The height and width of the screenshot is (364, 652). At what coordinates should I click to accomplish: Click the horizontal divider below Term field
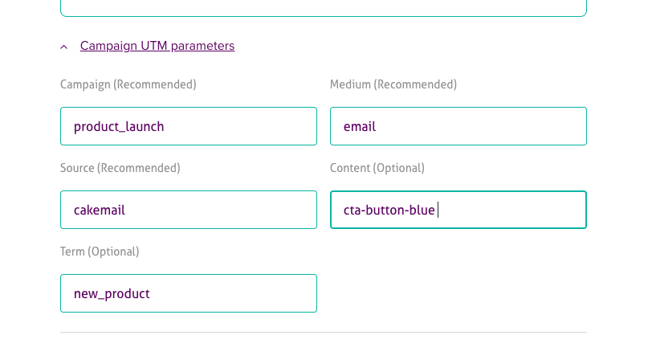click(x=323, y=332)
